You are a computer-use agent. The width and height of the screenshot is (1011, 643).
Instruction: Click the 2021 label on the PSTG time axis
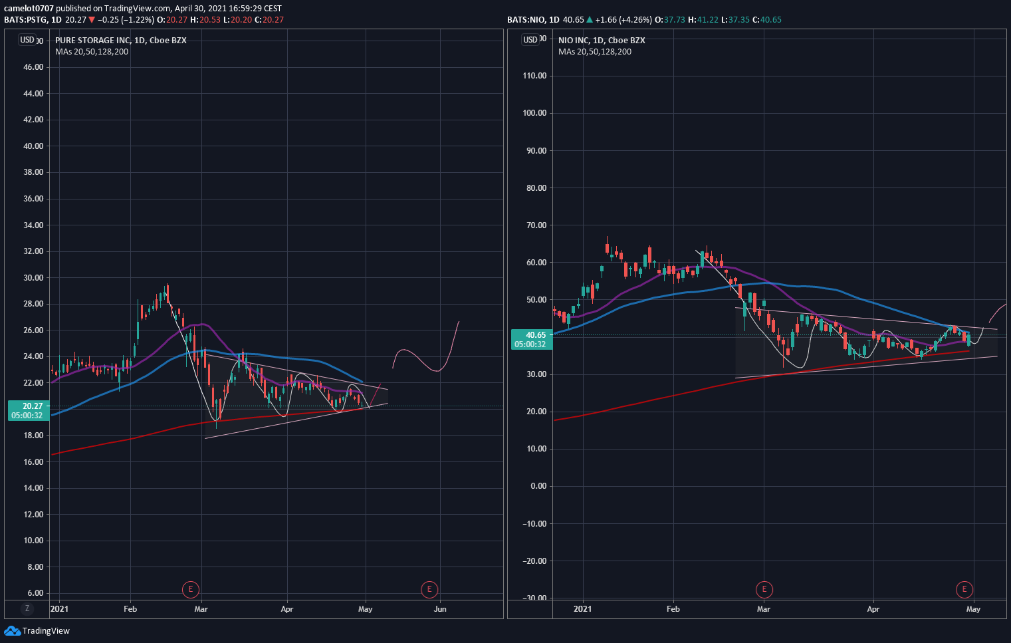[x=59, y=609]
